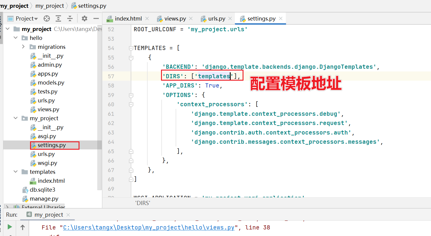Switch to the index.html editor tab

click(128, 18)
